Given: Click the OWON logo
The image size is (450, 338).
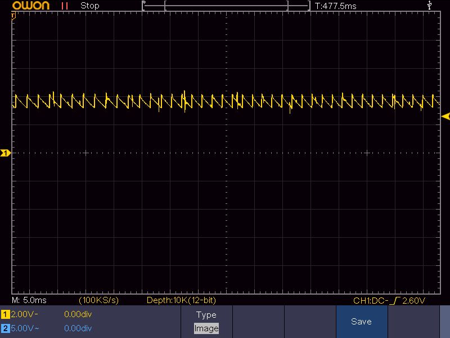Looking at the screenshot, I should tap(33, 6).
